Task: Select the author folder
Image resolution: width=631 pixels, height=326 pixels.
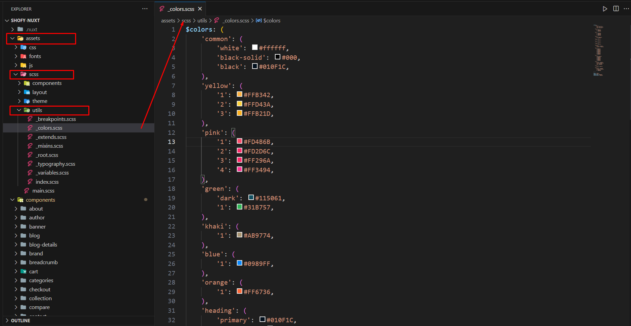Action: [x=37, y=217]
